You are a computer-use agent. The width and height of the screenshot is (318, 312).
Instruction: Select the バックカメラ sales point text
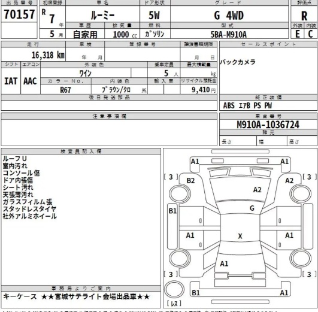point(238,62)
